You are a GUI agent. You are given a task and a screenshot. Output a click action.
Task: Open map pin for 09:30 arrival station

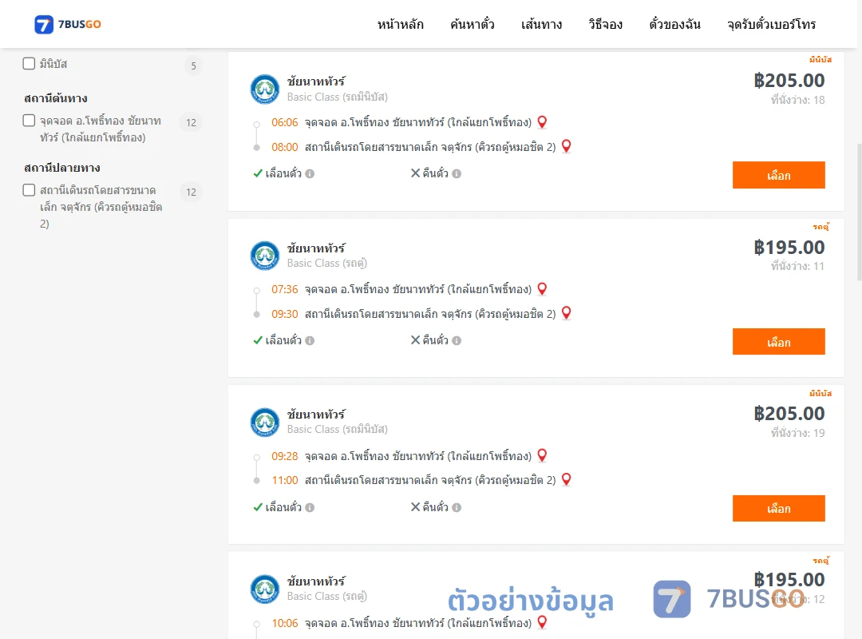tap(566, 313)
